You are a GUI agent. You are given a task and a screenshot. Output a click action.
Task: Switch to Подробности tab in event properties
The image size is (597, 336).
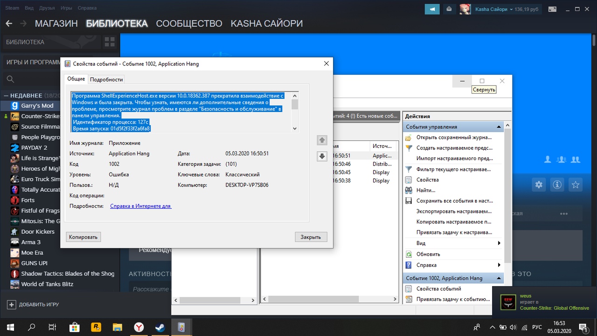click(106, 79)
